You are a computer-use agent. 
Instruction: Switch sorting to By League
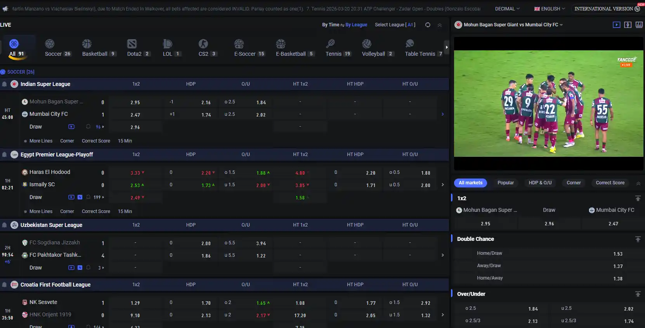click(x=356, y=25)
